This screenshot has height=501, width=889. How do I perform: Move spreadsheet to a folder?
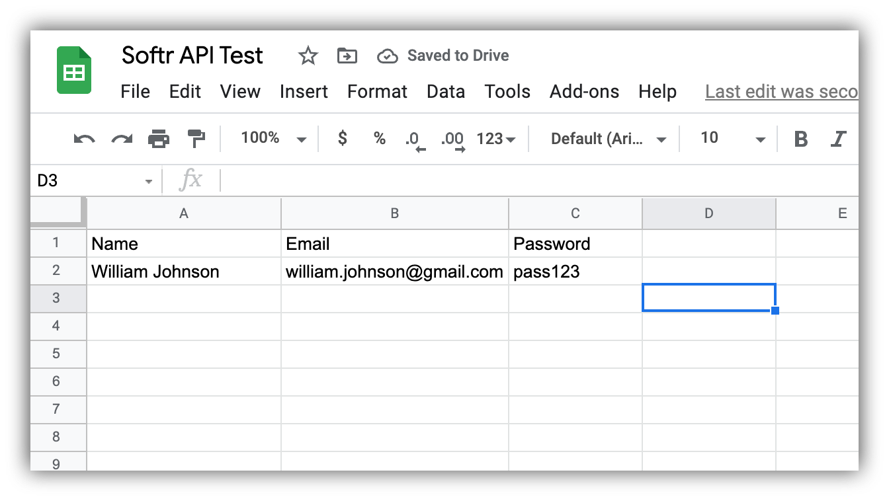click(347, 56)
